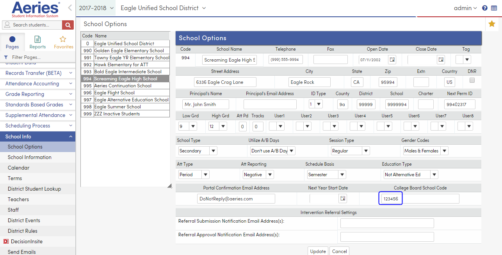Click the table grid icon beside help
The image size is (502, 255).
pos(494,8)
